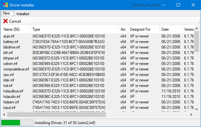Pick hal.inf in the driver list
The height and width of the screenshot is (127, 201).
98,86
